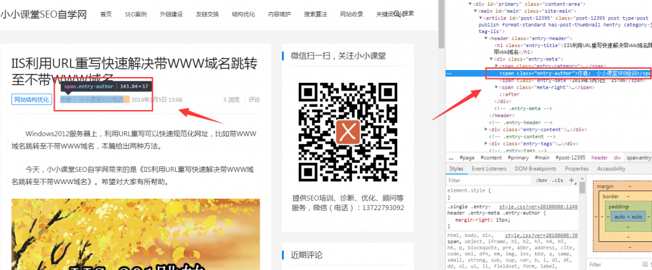
Task: Open 友链交换 navigation item
Action: point(207,14)
